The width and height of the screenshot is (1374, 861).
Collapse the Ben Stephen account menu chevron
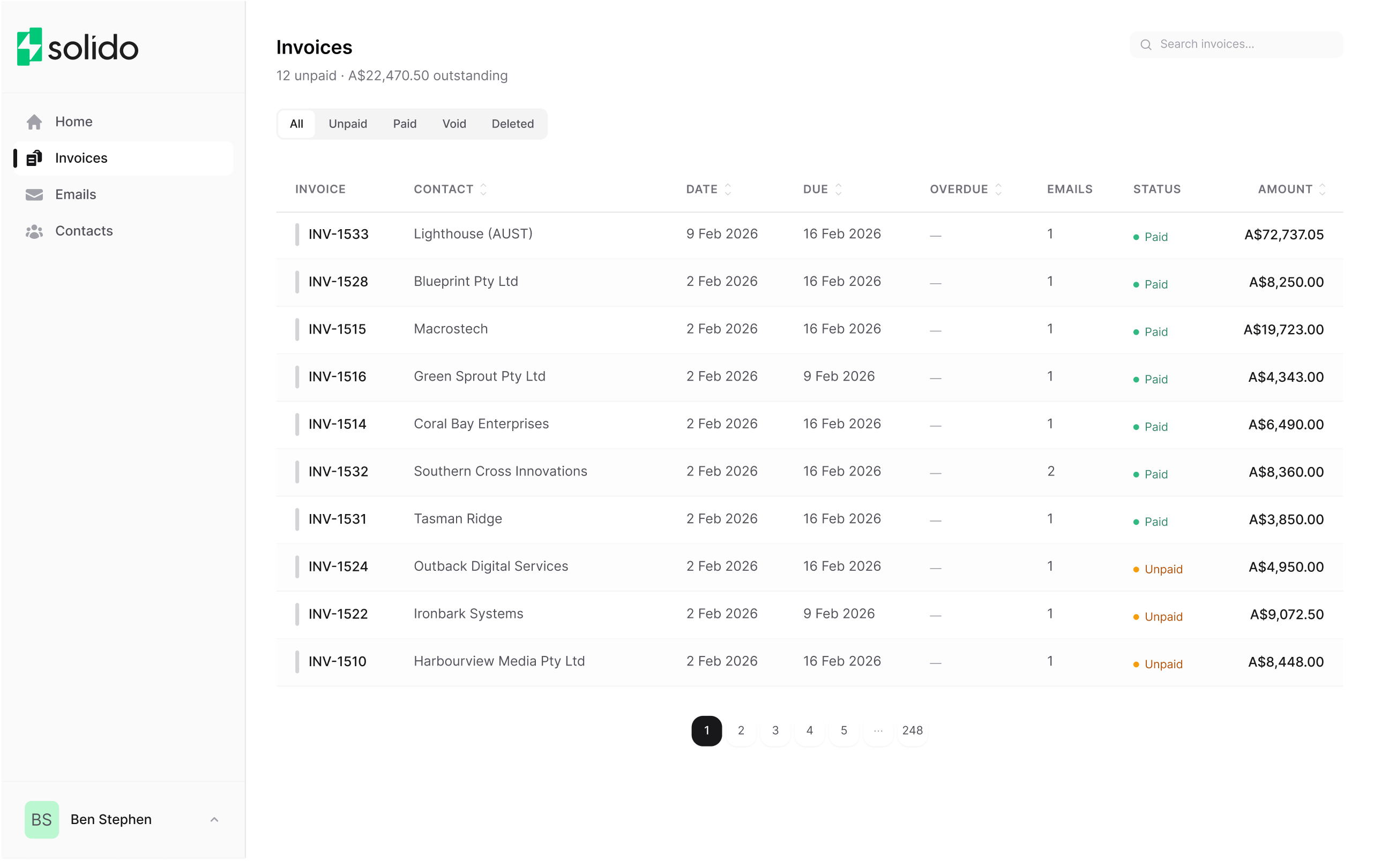click(215, 819)
